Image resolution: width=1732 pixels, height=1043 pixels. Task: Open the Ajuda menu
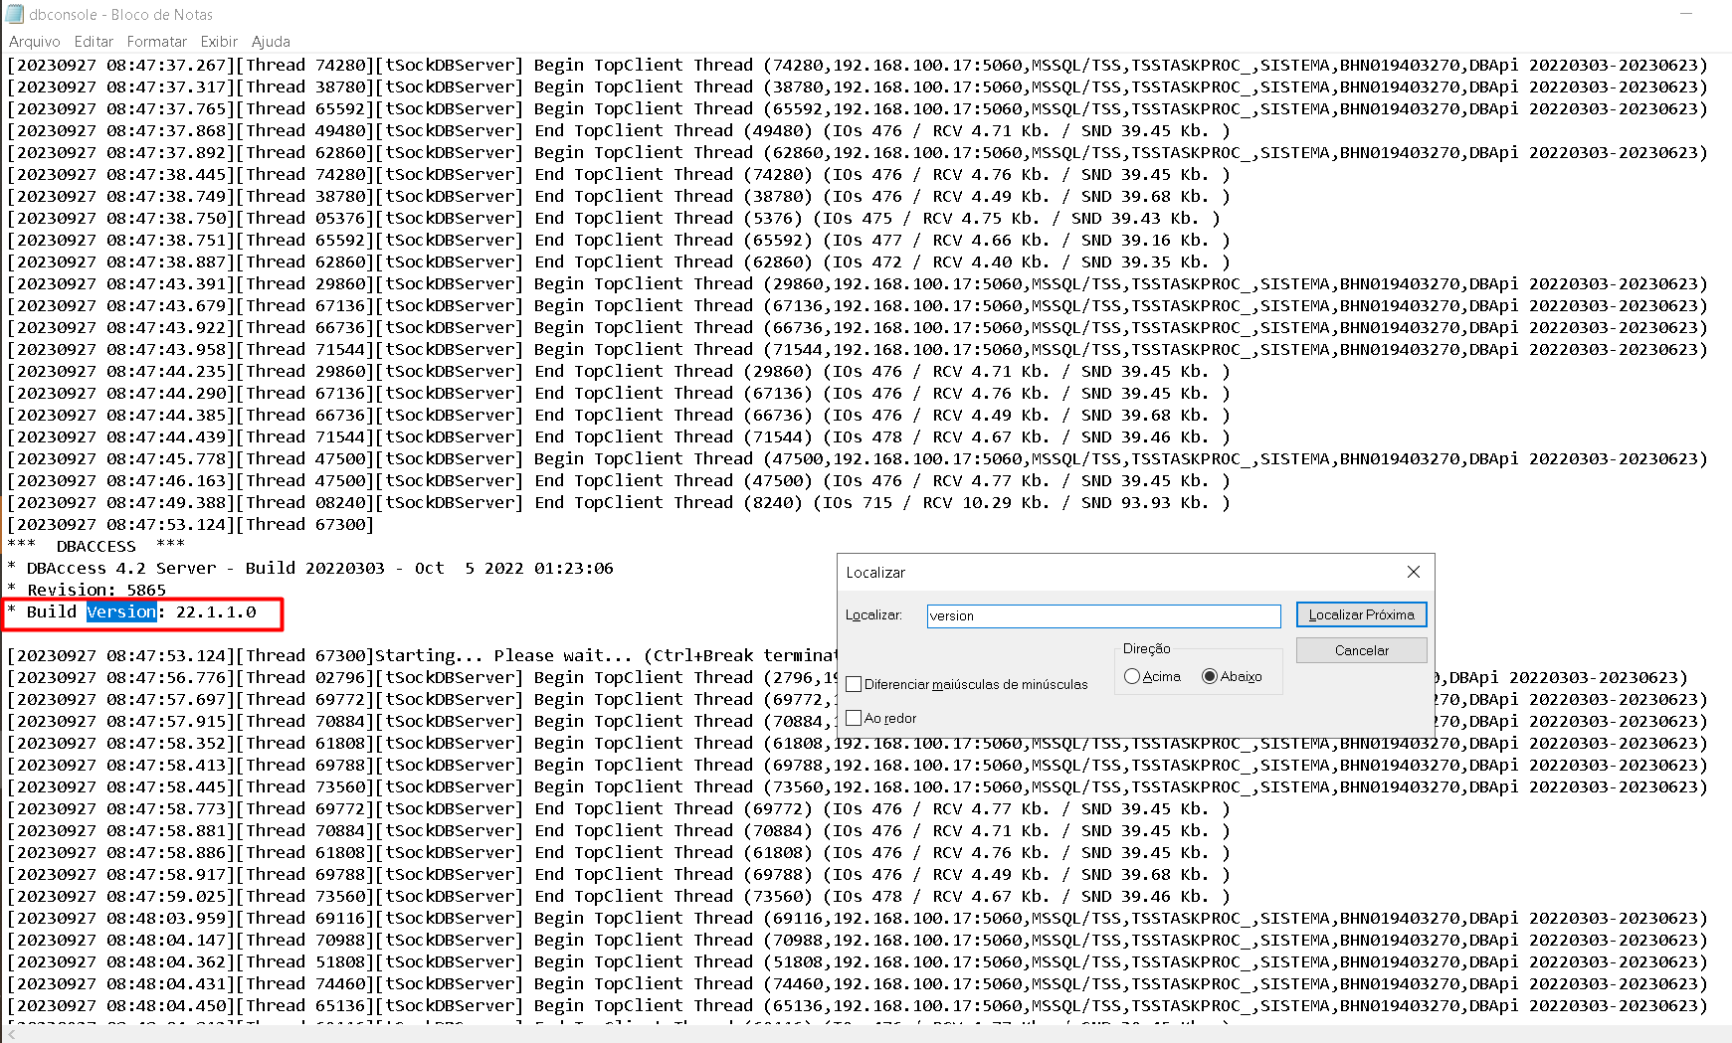pyautogui.click(x=271, y=42)
